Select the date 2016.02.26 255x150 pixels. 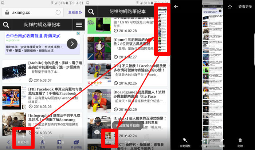pos(127,83)
